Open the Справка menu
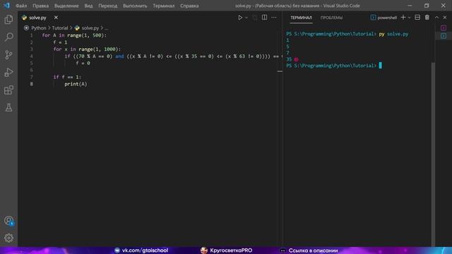Screen dimensions: 452x254 pyautogui.click(x=189, y=6)
